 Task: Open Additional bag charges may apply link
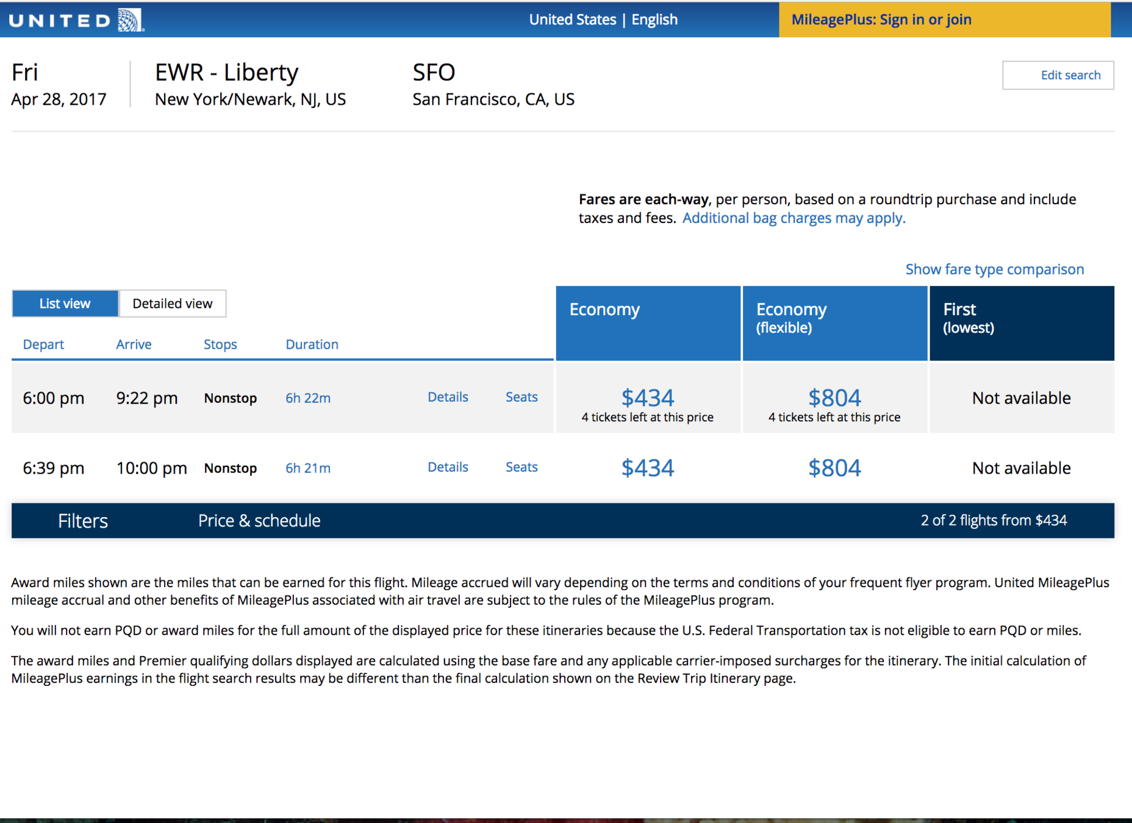coord(793,218)
